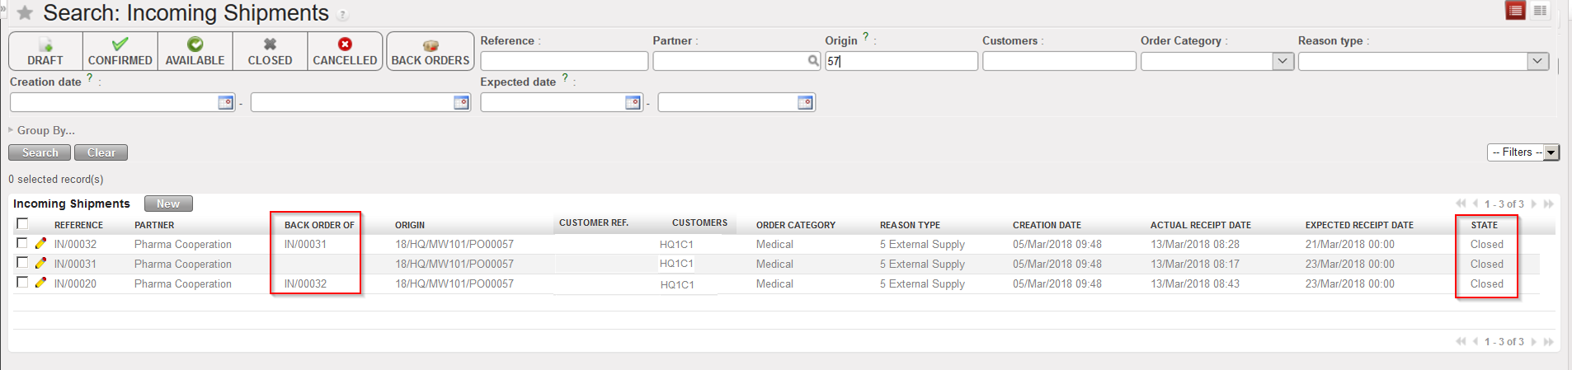Edit shipment IN/00032 with pencil icon
The height and width of the screenshot is (370, 1572).
pos(40,244)
